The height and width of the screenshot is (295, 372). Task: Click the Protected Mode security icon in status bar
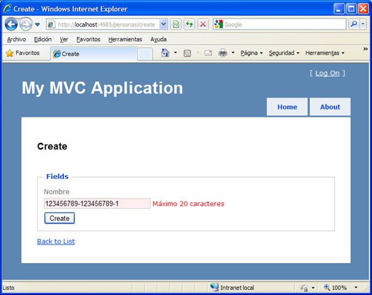pos(304,288)
